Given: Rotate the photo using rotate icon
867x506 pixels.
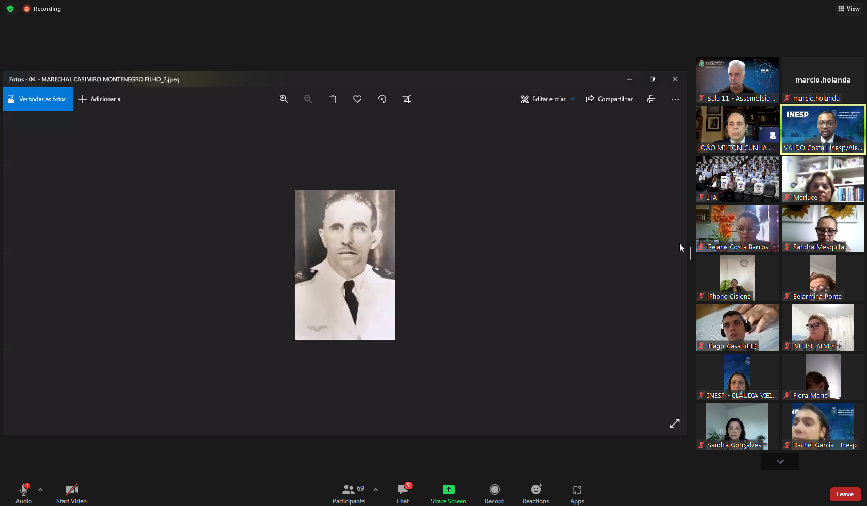Looking at the screenshot, I should click(x=382, y=99).
